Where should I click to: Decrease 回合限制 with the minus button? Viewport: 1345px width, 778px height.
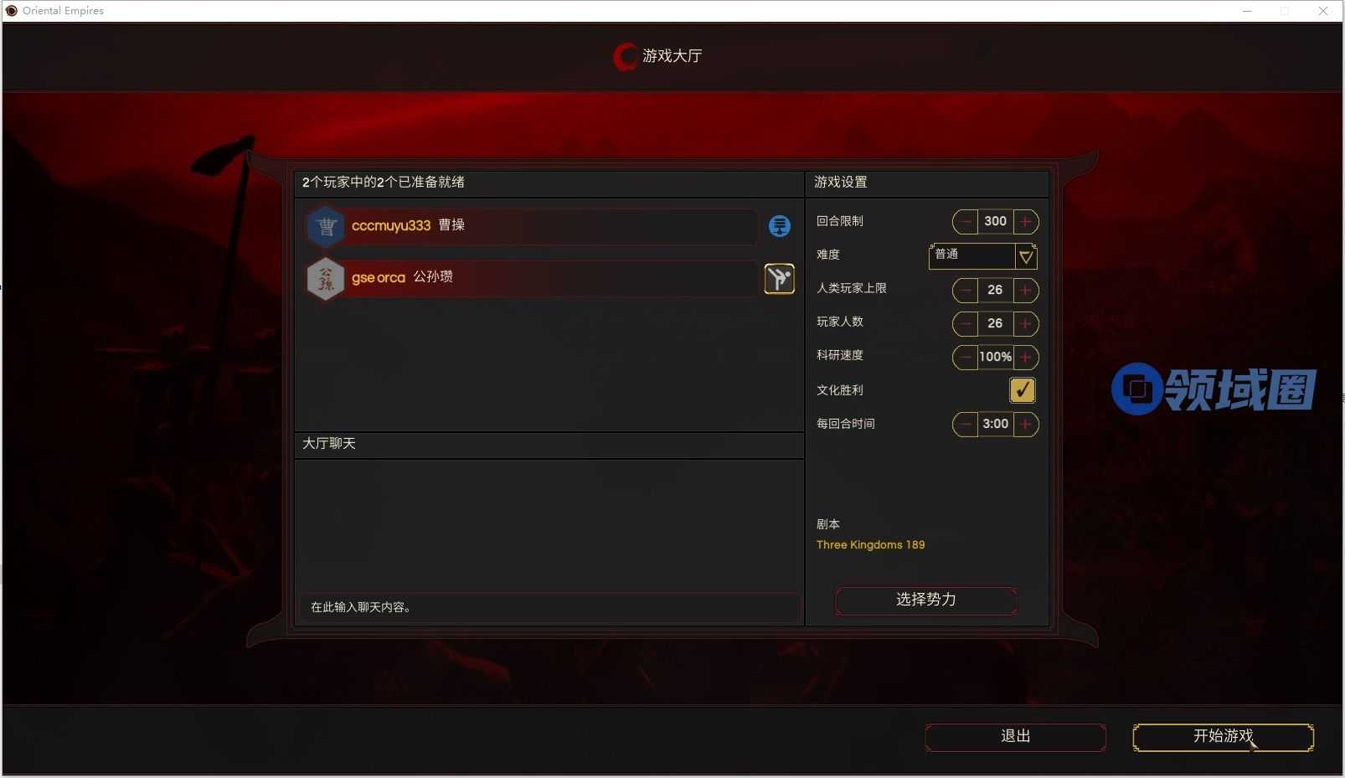(966, 222)
